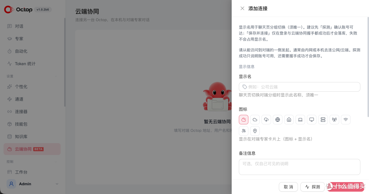Pick the laptop icon
Screen dimensions: 369x194
pos(300,120)
